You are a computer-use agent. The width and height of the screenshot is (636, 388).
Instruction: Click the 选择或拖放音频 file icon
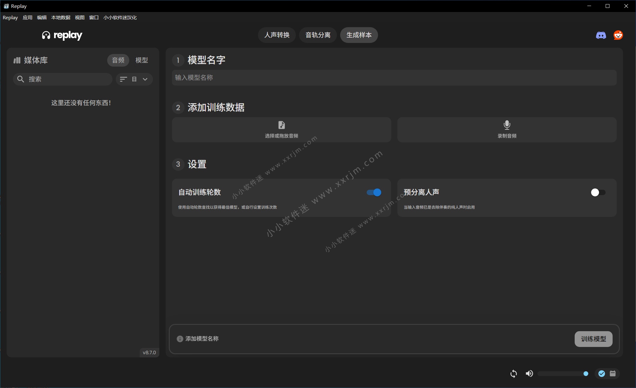[281, 125]
